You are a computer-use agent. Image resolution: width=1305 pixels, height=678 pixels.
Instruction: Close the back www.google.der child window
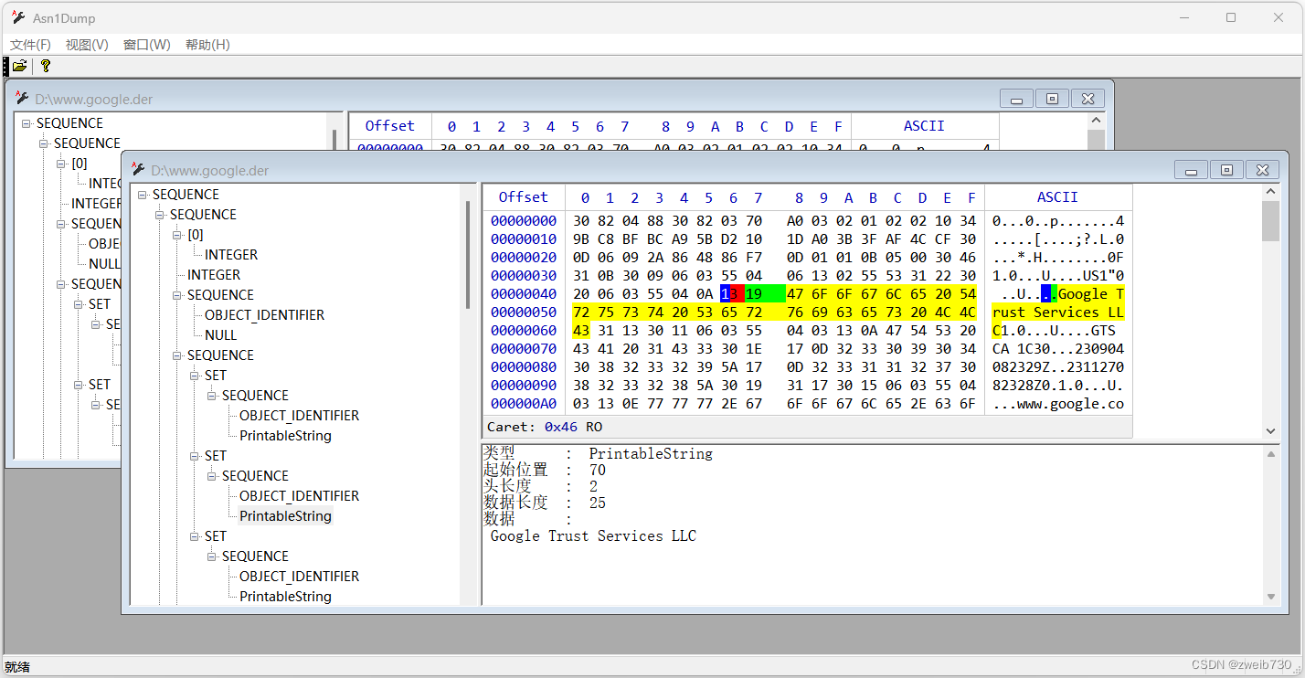coord(1087,99)
